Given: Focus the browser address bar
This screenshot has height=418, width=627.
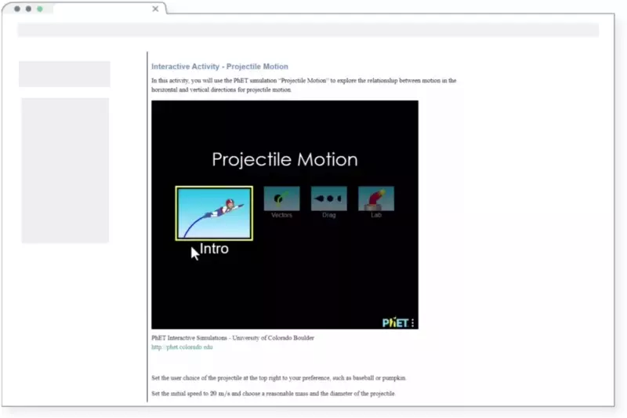Looking at the screenshot, I should click(x=308, y=30).
